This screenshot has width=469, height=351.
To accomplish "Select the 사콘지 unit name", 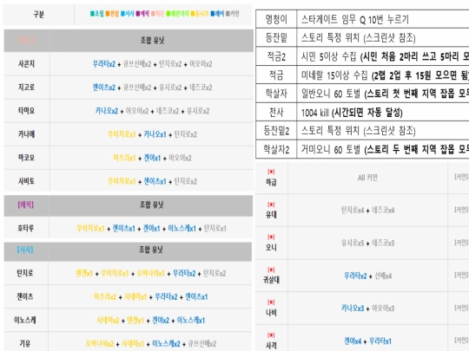I will point(26,64).
